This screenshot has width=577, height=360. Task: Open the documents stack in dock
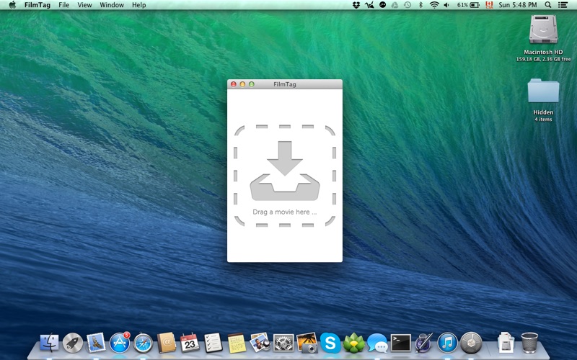tap(506, 343)
